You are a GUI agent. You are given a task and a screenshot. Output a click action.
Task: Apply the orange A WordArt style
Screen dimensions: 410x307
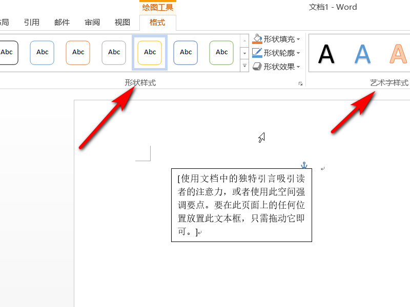coord(398,54)
